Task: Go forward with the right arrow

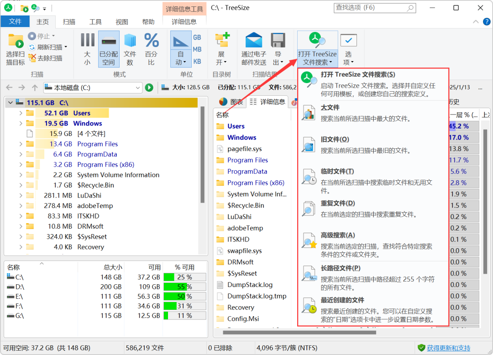Action: 22,87
